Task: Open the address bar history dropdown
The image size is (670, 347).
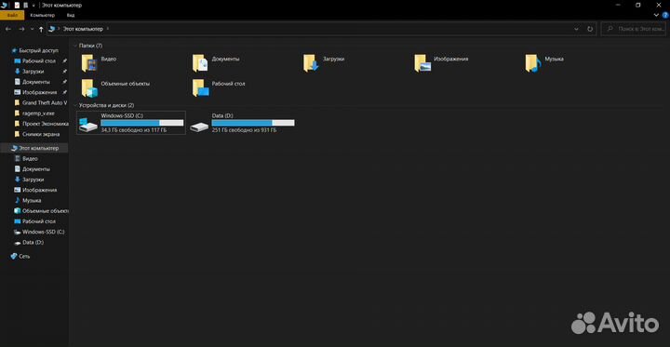Action: (576, 29)
